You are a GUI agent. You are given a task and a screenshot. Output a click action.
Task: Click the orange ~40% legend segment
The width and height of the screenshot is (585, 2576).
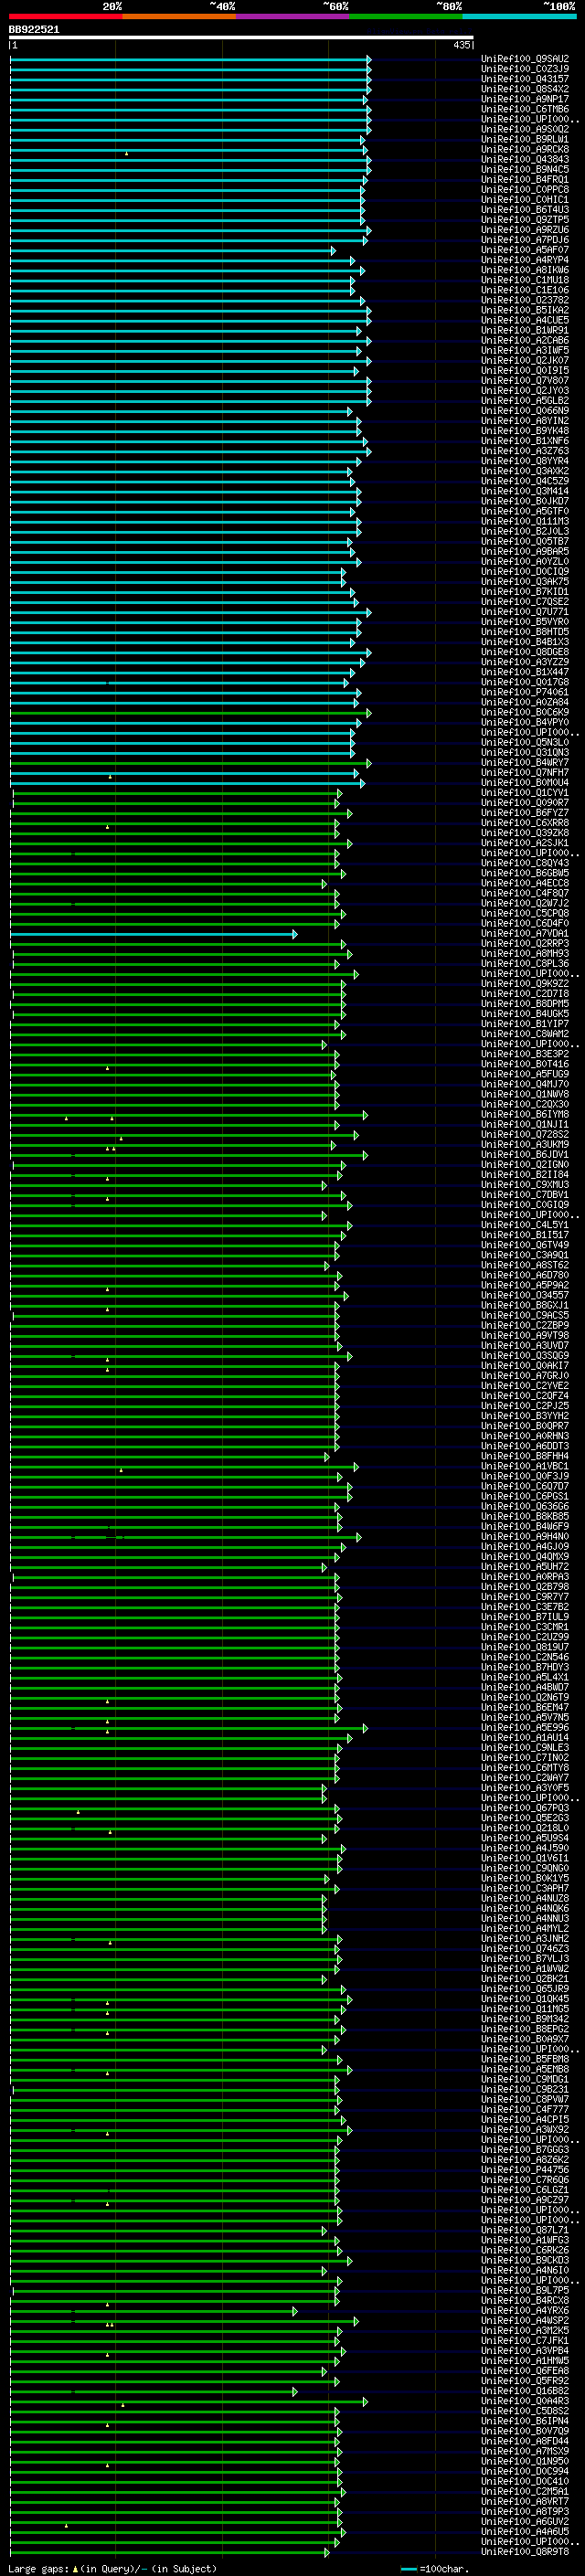(179, 17)
